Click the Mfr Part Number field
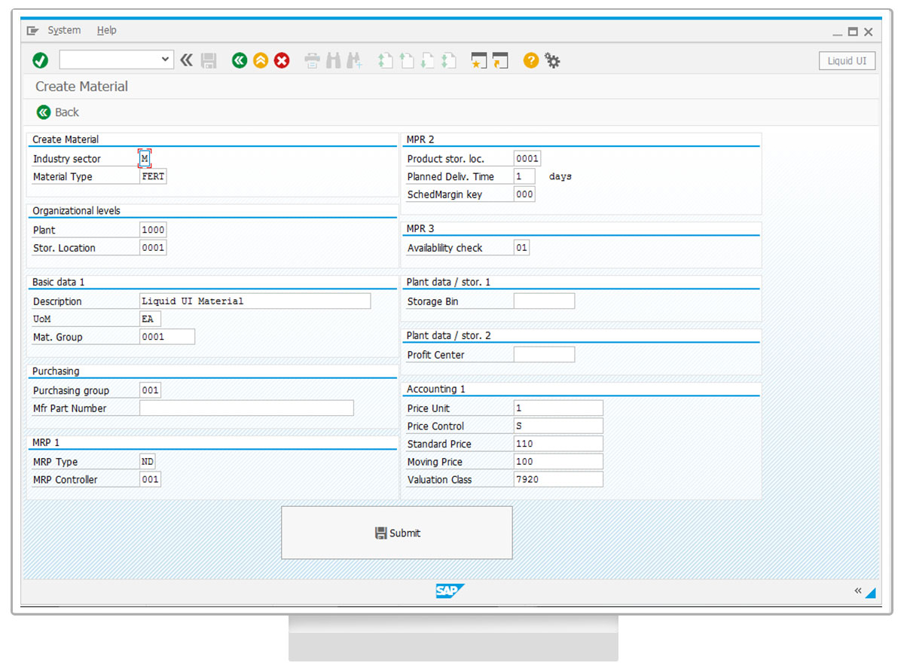904x669 pixels. pyautogui.click(x=246, y=408)
